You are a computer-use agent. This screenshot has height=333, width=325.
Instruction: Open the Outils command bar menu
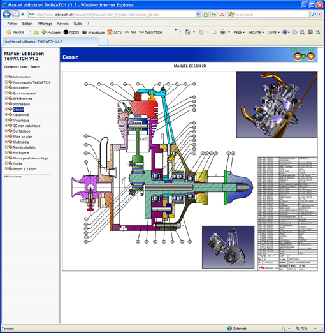(x=273, y=33)
